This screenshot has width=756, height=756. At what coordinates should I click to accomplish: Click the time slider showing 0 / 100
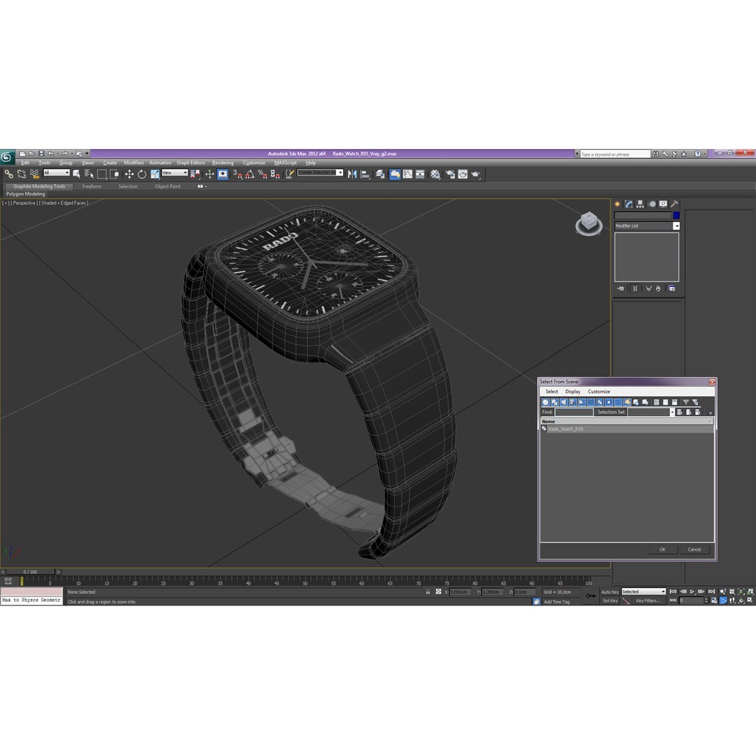coord(30,572)
